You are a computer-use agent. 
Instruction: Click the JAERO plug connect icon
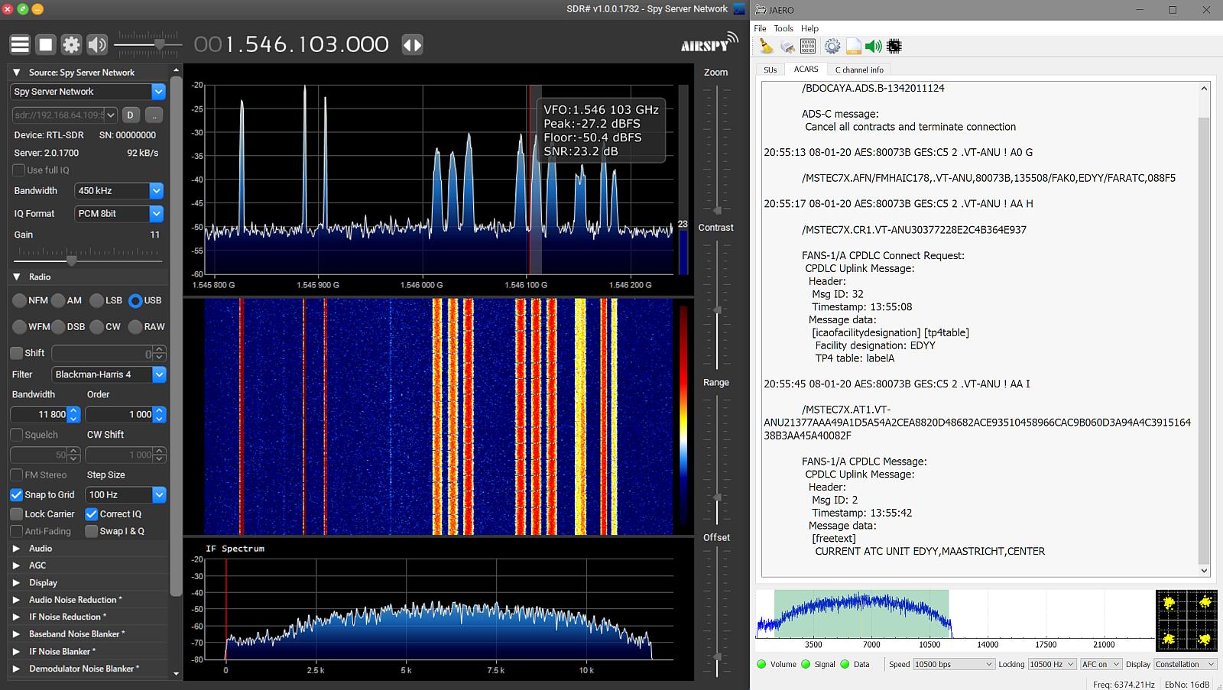click(x=787, y=47)
